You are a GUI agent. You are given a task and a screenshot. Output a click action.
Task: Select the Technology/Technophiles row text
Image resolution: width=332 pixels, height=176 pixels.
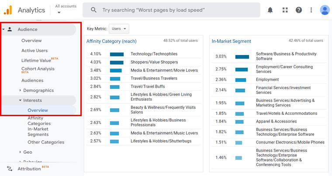pos(154,54)
